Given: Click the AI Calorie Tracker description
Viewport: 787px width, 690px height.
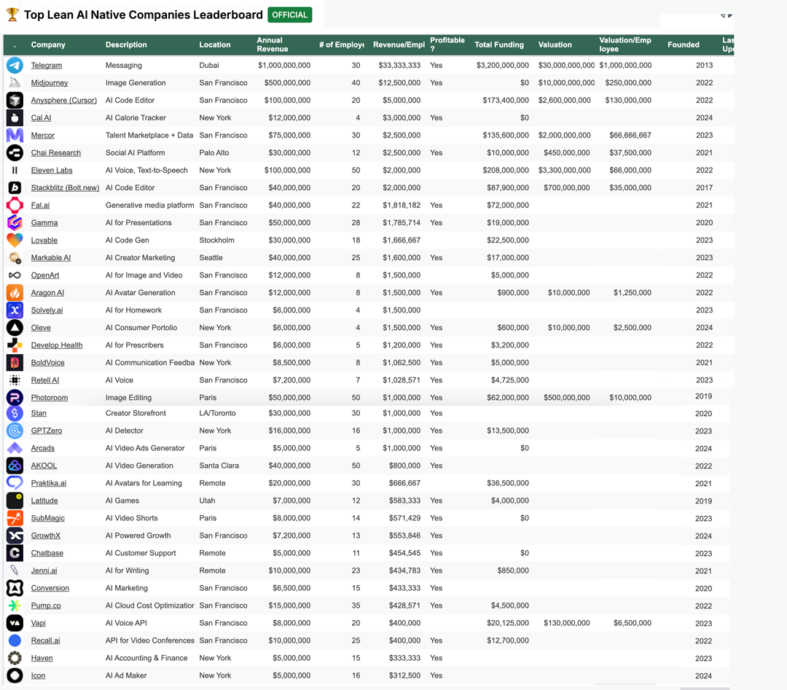Looking at the screenshot, I should (x=136, y=118).
